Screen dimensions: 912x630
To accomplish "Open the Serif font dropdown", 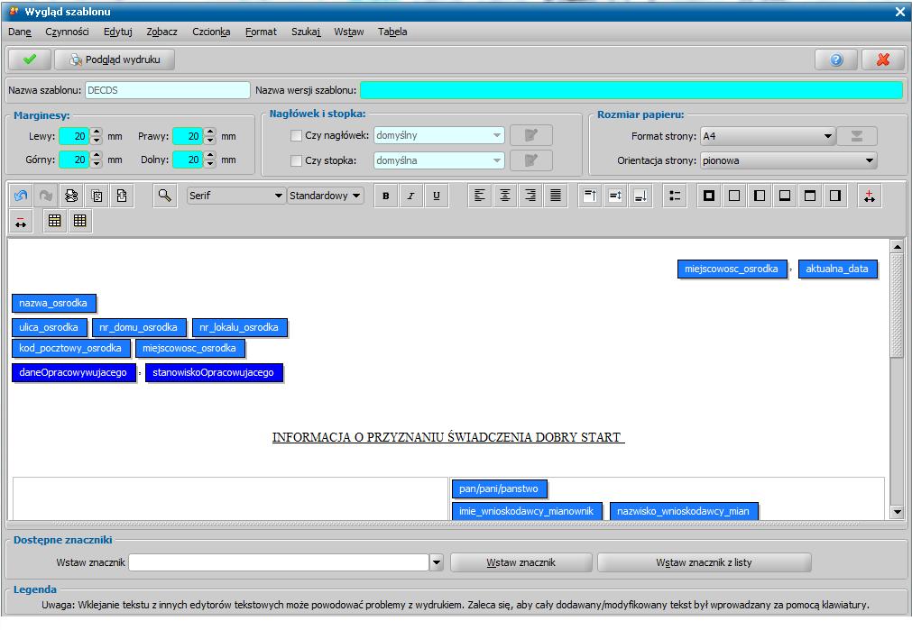I will [x=236, y=196].
